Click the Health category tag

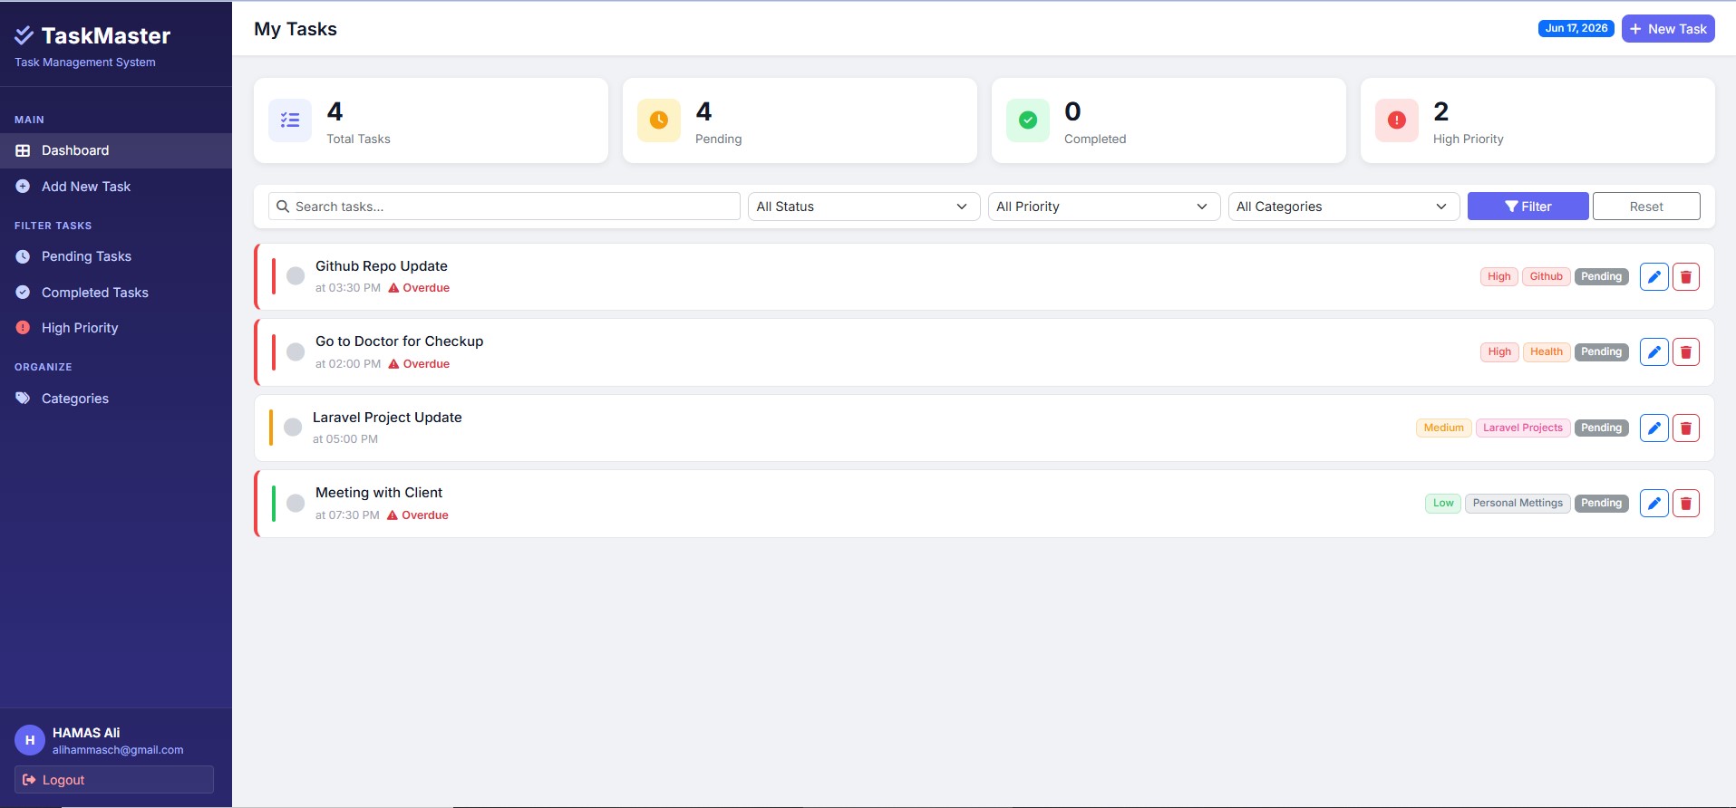(x=1547, y=351)
